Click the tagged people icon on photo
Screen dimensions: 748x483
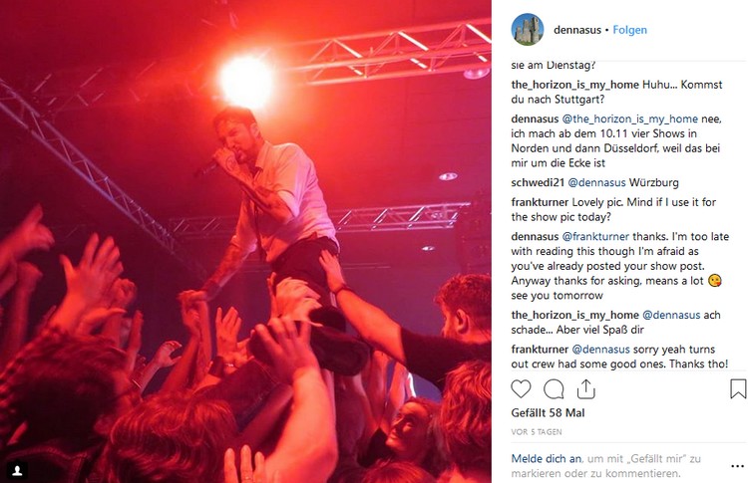point(17,471)
